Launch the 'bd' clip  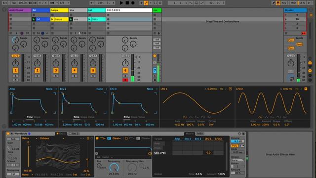tap(34, 19)
